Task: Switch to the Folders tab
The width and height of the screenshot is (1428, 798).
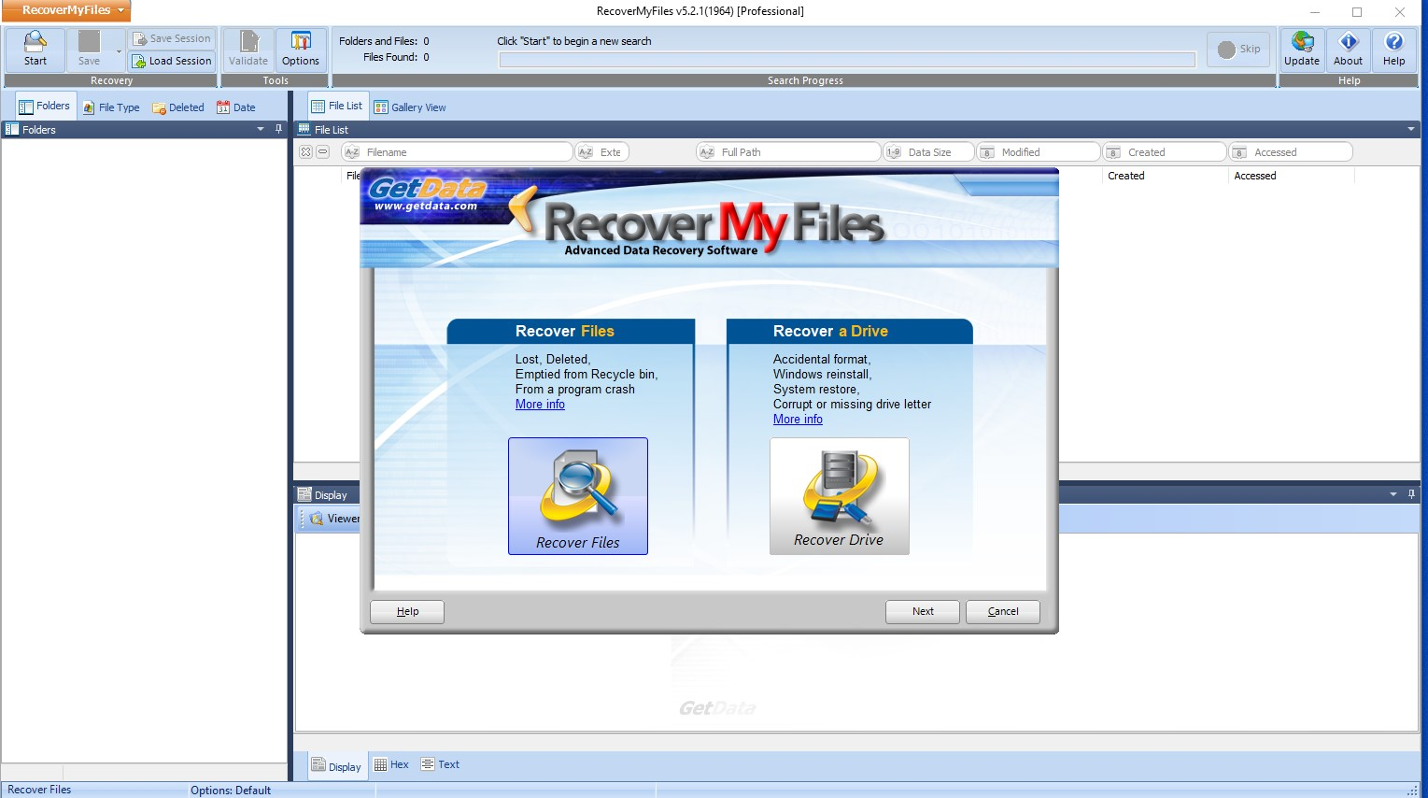Action: (x=45, y=107)
